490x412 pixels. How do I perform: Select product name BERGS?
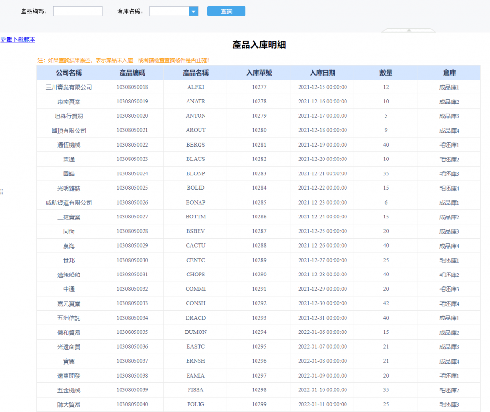tap(196, 145)
